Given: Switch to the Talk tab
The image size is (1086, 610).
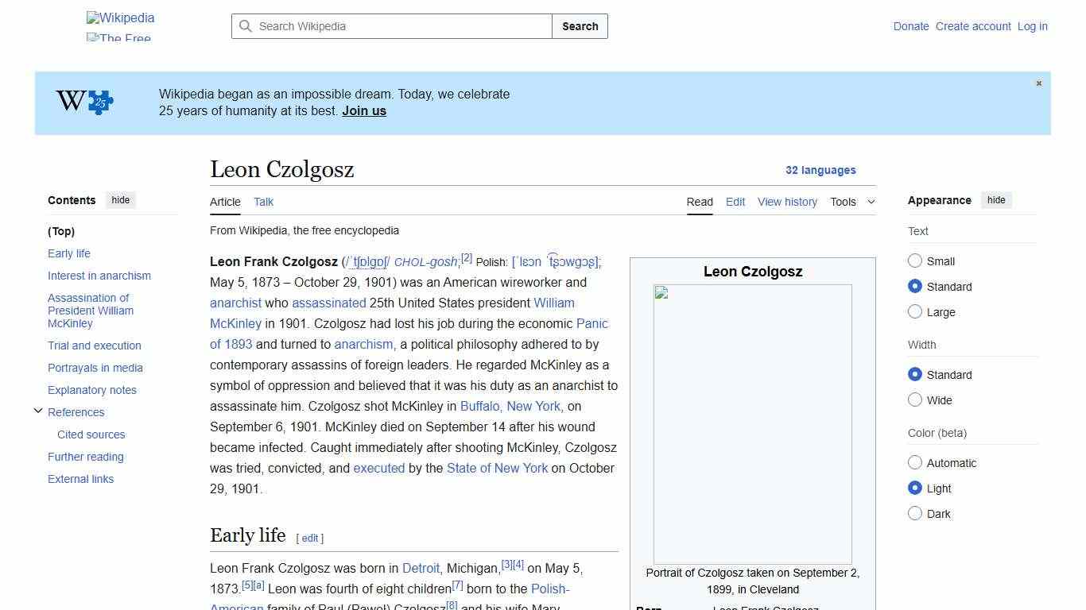Looking at the screenshot, I should tap(263, 202).
